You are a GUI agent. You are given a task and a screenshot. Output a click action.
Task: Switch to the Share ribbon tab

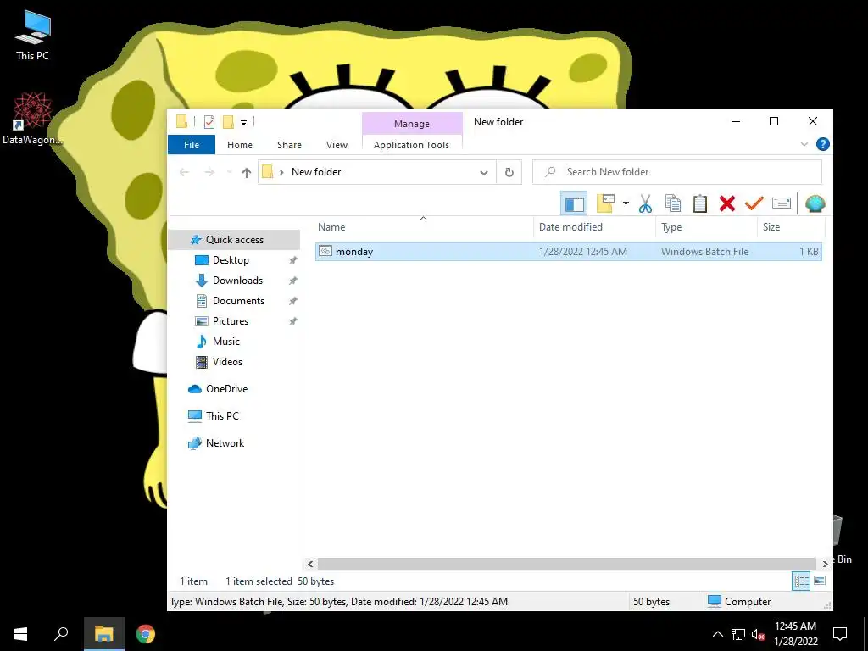pos(289,145)
